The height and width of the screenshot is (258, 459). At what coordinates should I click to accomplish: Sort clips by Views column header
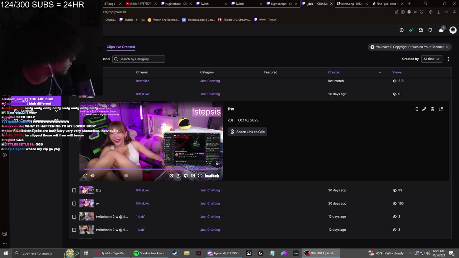point(397,72)
